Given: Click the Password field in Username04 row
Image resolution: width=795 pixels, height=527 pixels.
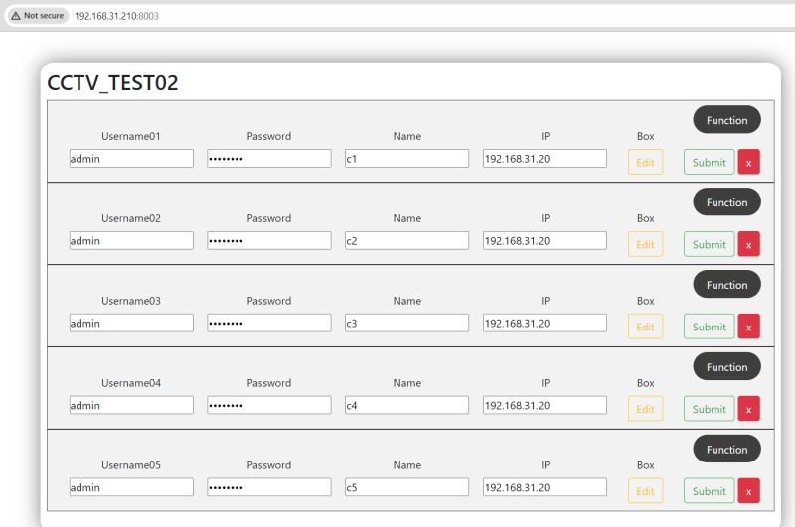Looking at the screenshot, I should click(269, 405).
